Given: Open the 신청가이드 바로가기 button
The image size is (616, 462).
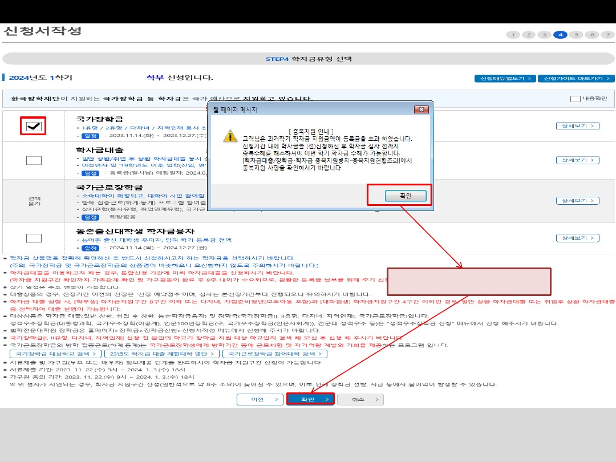Looking at the screenshot, I should [576, 79].
